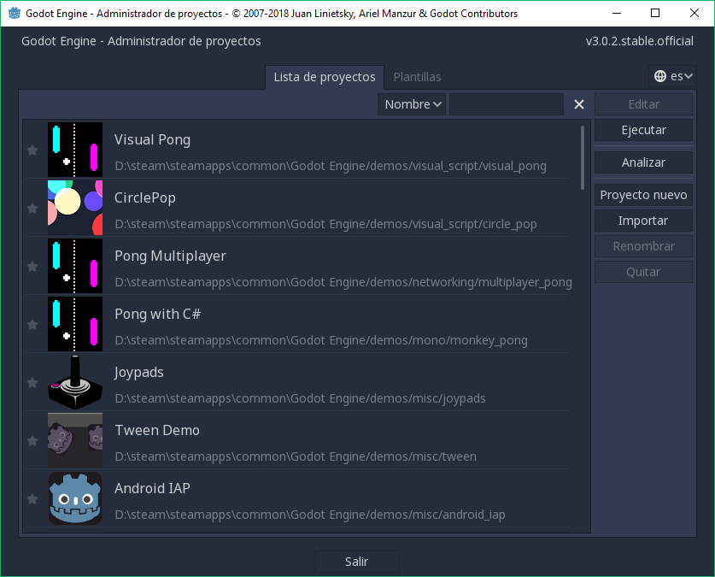Click the Godot icon in the title bar
This screenshot has height=577, width=715.
coord(14,13)
